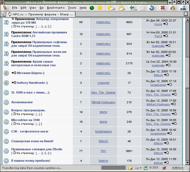This screenshot has width=190, height=172.
Task: Open Microdrive на 3100 topic
Action: click(25, 120)
